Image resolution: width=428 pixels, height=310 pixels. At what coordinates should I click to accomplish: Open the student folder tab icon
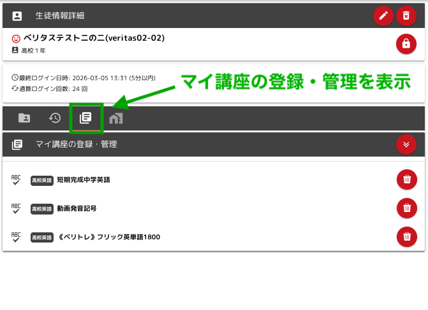pyautogui.click(x=24, y=118)
